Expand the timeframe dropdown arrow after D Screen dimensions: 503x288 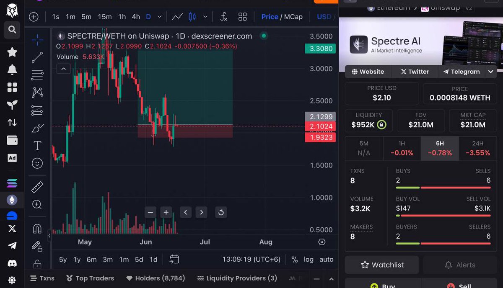pos(159,17)
